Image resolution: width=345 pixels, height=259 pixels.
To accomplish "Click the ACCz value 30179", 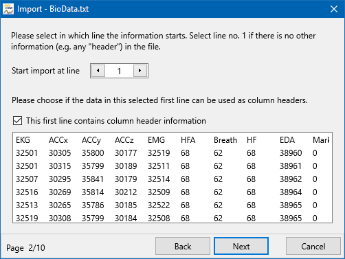I will tap(126, 179).
